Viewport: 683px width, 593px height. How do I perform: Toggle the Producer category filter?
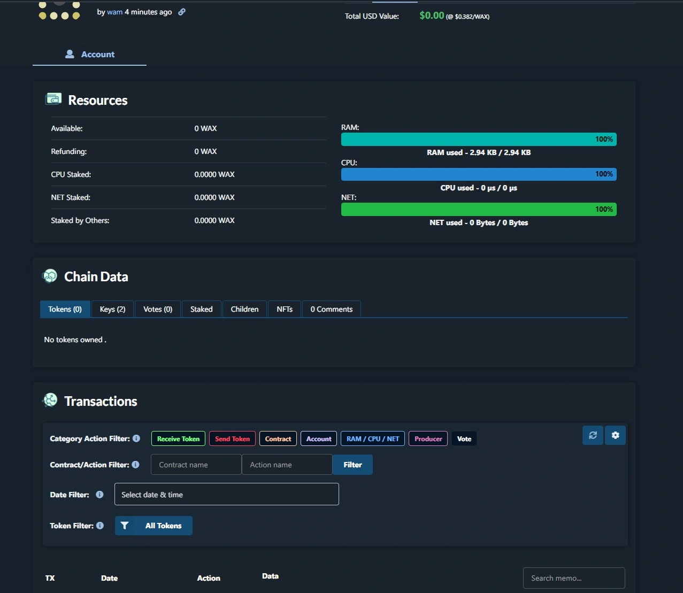428,439
